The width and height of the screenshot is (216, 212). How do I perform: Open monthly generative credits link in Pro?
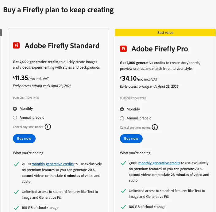click(159, 163)
